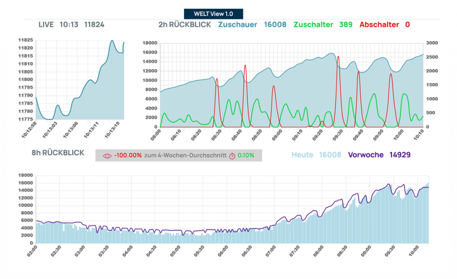This screenshot has height=279, width=457.
Task: Click the 3000 right-axis label on 2h chart
Action: pyautogui.click(x=432, y=43)
